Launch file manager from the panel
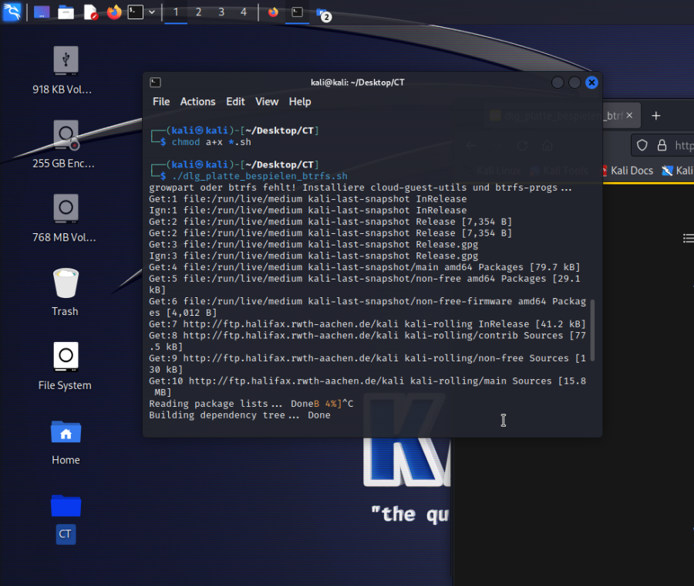The width and height of the screenshot is (694, 586). (x=66, y=12)
